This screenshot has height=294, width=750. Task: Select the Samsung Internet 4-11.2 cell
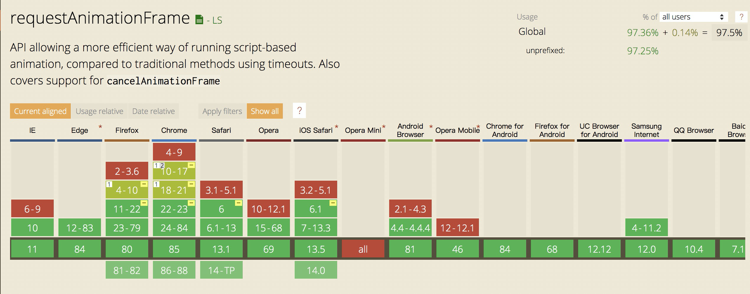[x=647, y=228]
